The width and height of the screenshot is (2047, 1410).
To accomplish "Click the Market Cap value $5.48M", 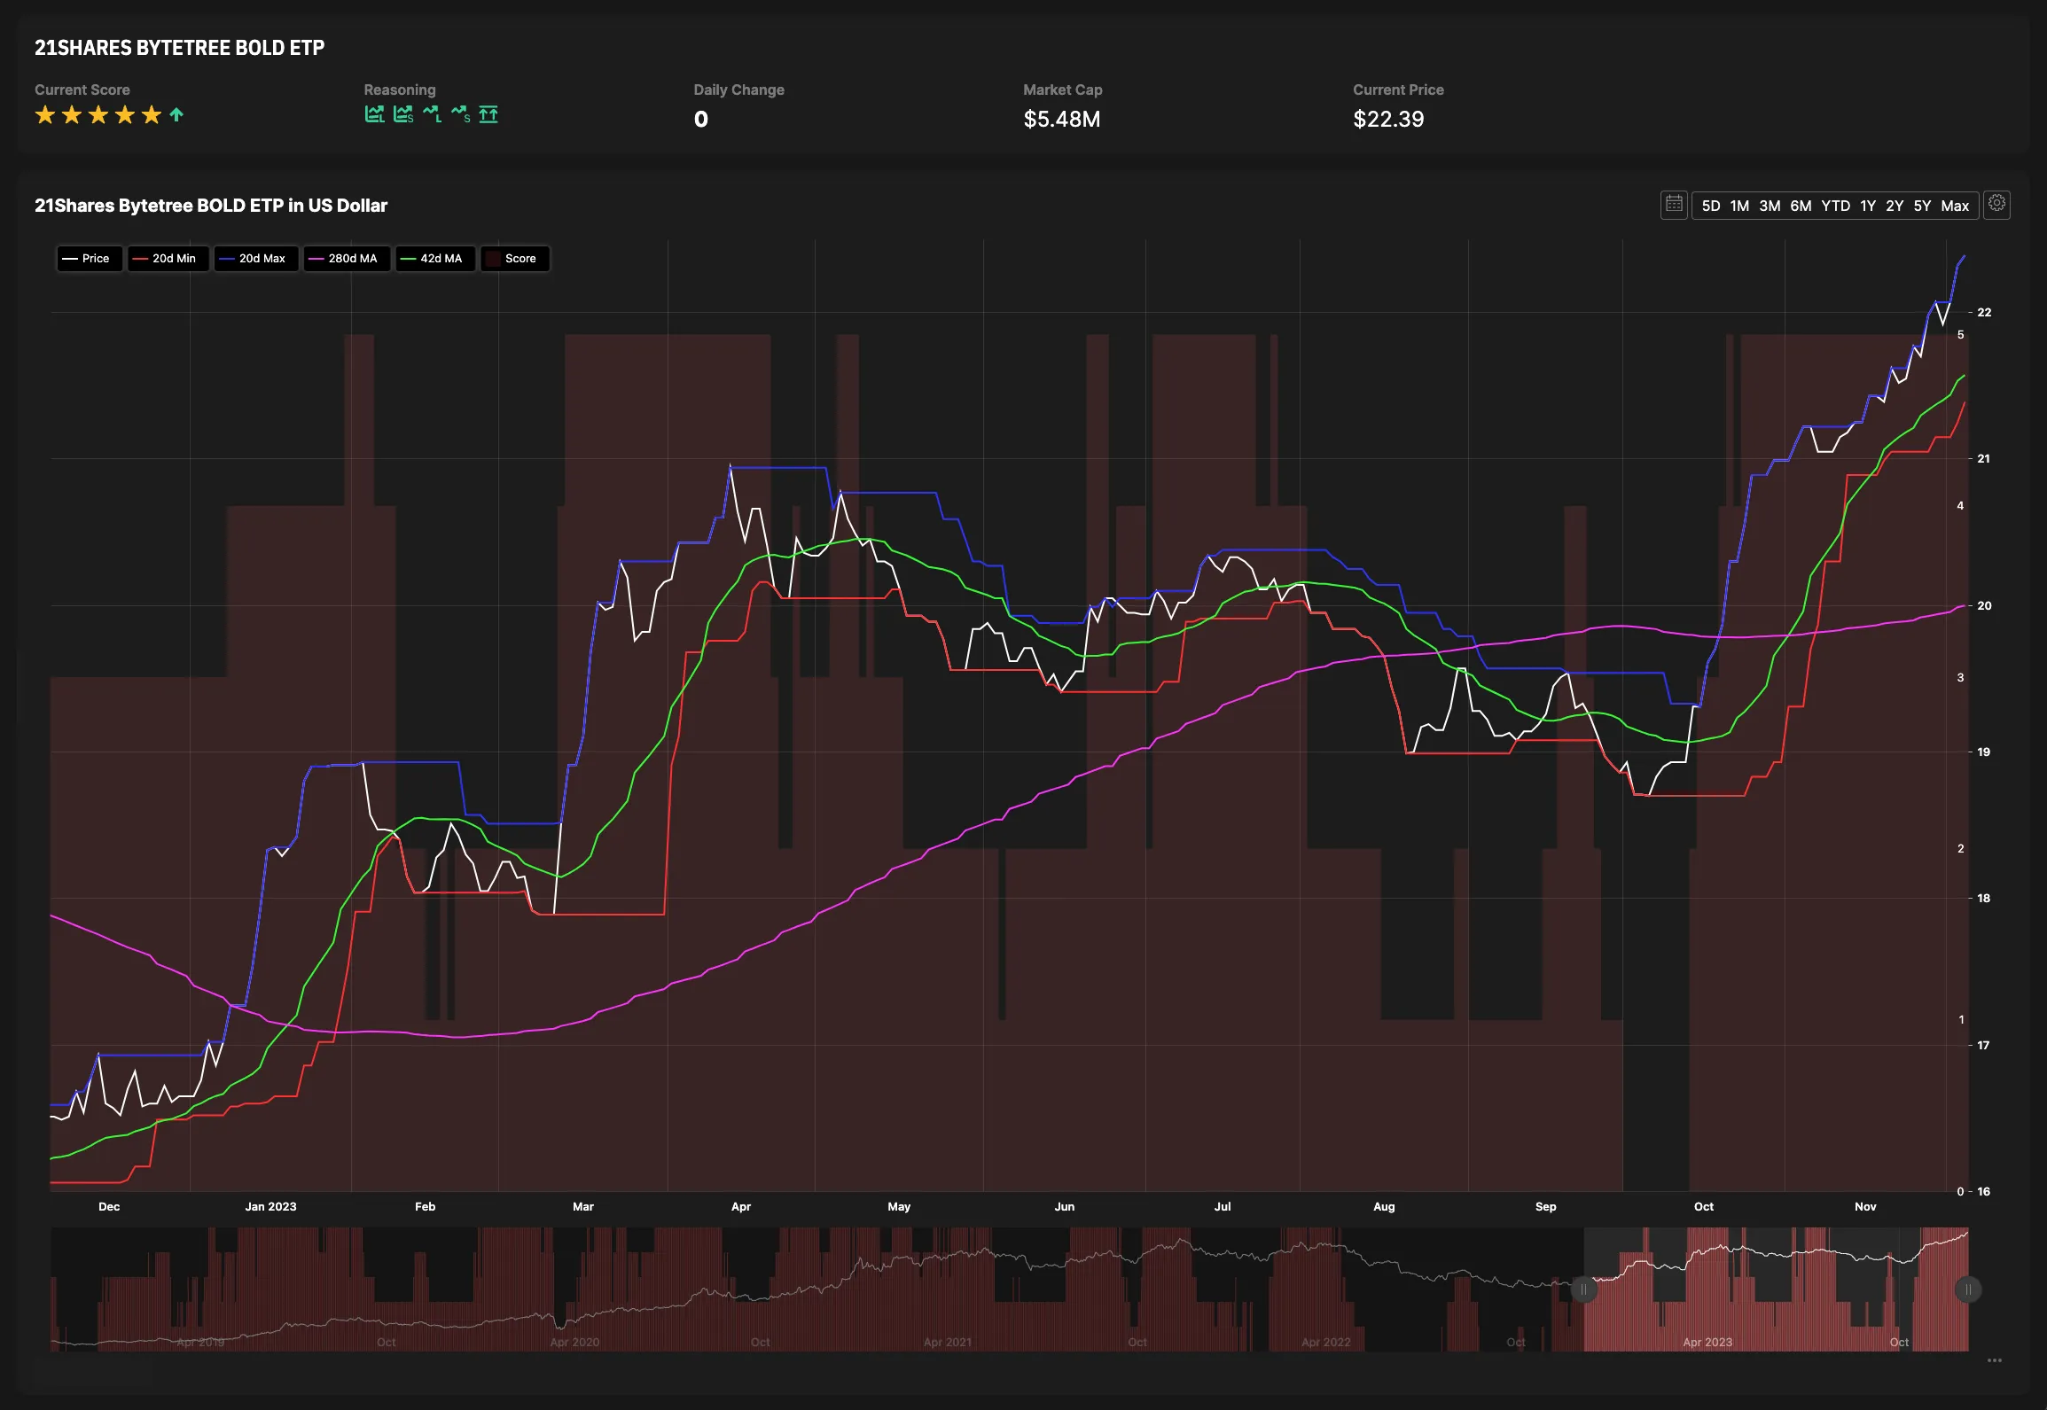I will [1062, 119].
